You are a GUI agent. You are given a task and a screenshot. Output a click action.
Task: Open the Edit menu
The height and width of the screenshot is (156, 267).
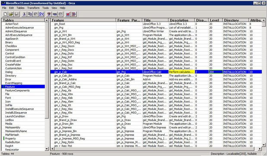11,8
